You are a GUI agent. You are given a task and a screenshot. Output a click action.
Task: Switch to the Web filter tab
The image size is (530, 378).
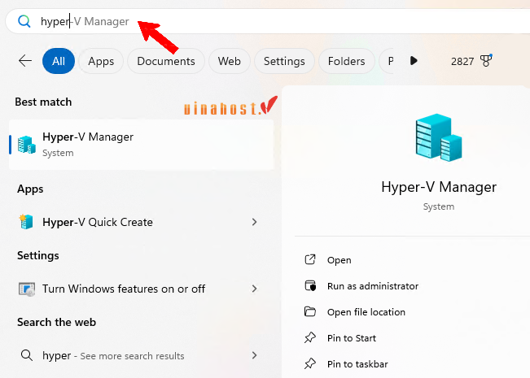pyautogui.click(x=229, y=61)
